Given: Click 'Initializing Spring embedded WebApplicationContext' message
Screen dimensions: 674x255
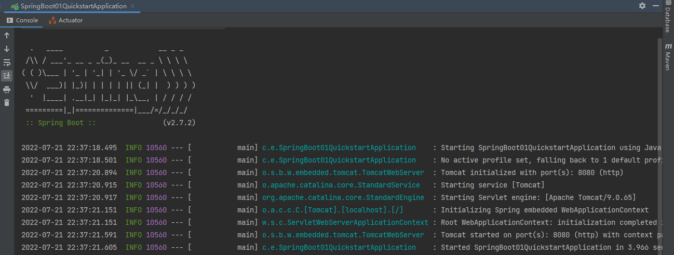Looking at the screenshot, I should [545, 210].
